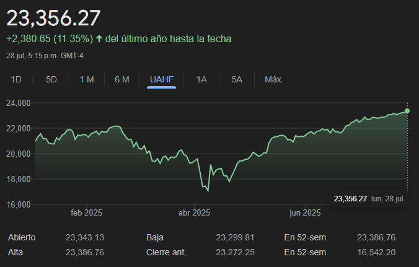The width and height of the screenshot is (419, 267).
Task: Click the 20,000 axis label
Action: (x=19, y=154)
